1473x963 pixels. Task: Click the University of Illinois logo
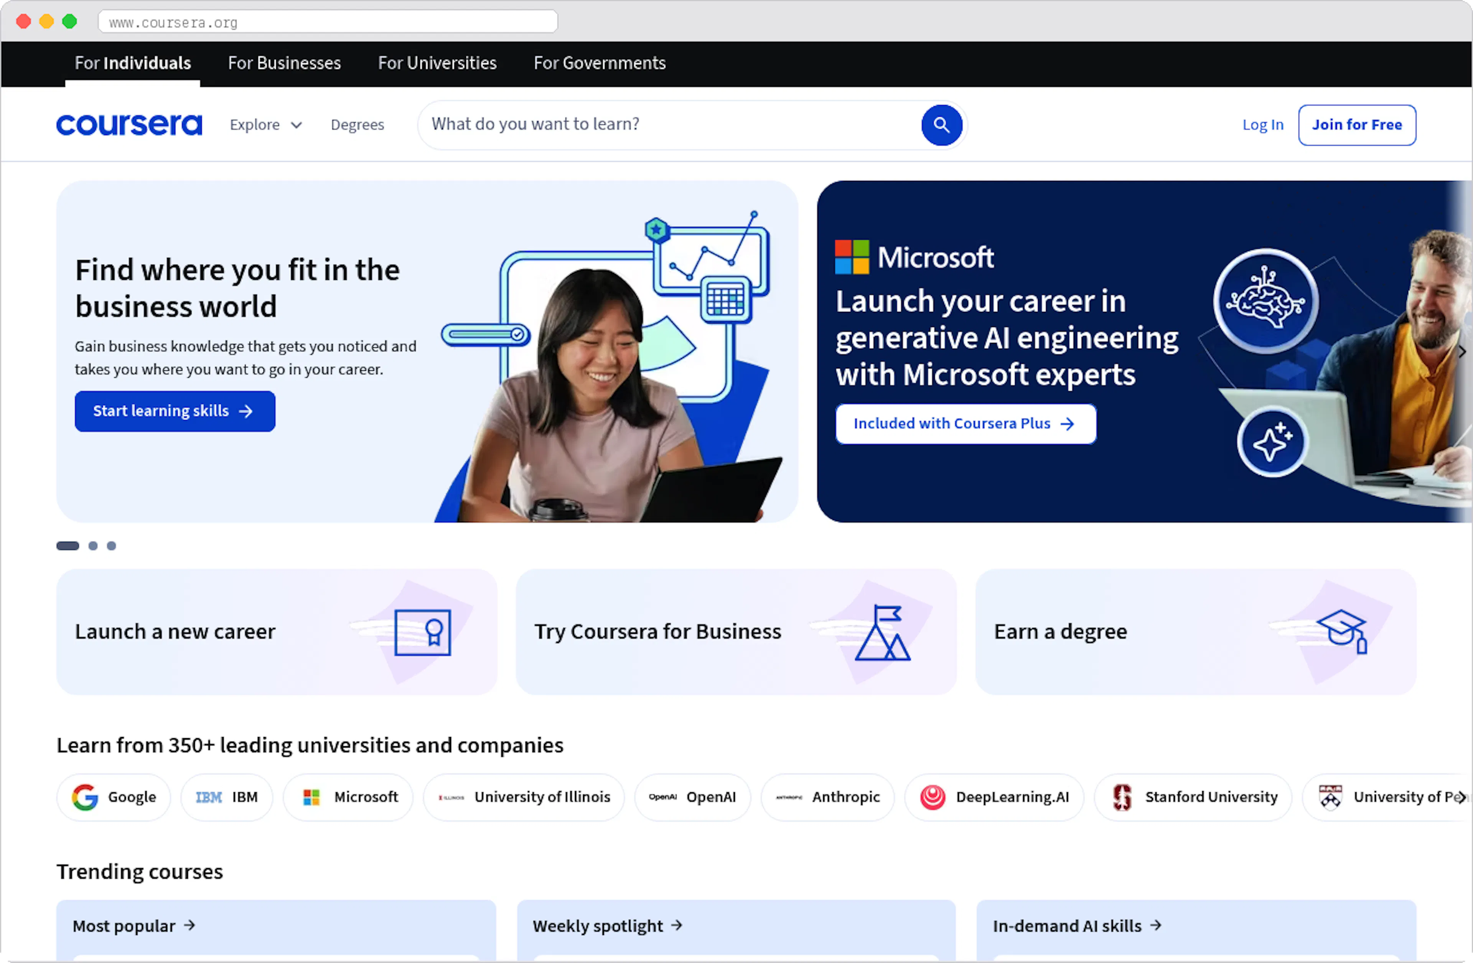click(524, 797)
